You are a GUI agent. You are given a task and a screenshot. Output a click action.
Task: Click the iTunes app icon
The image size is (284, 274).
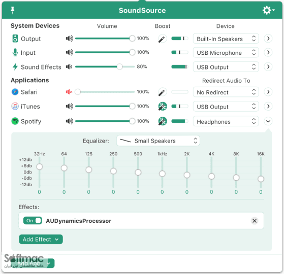click(x=15, y=106)
